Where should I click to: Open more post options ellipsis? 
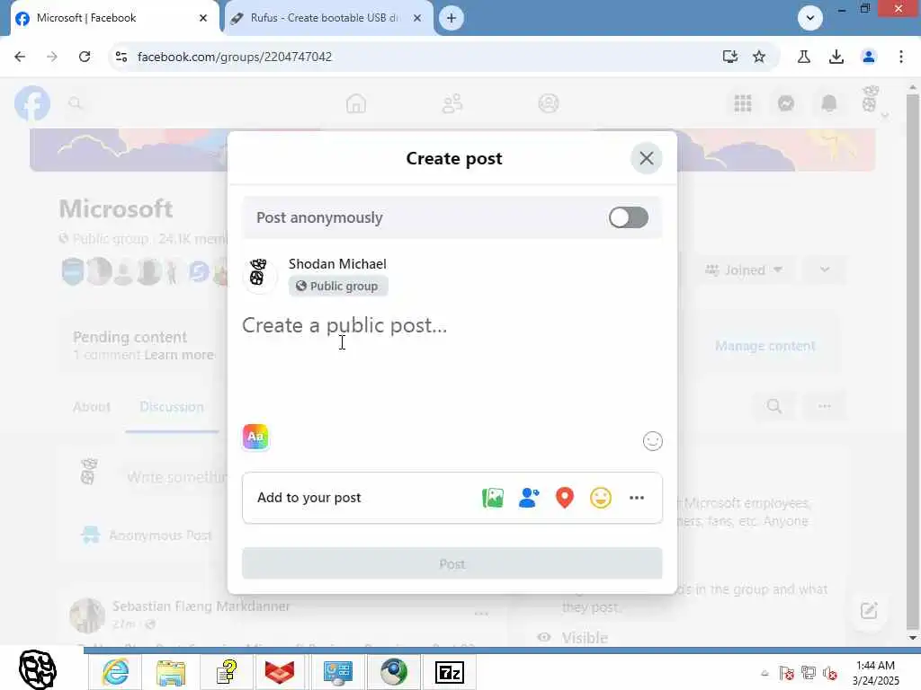[x=637, y=498]
